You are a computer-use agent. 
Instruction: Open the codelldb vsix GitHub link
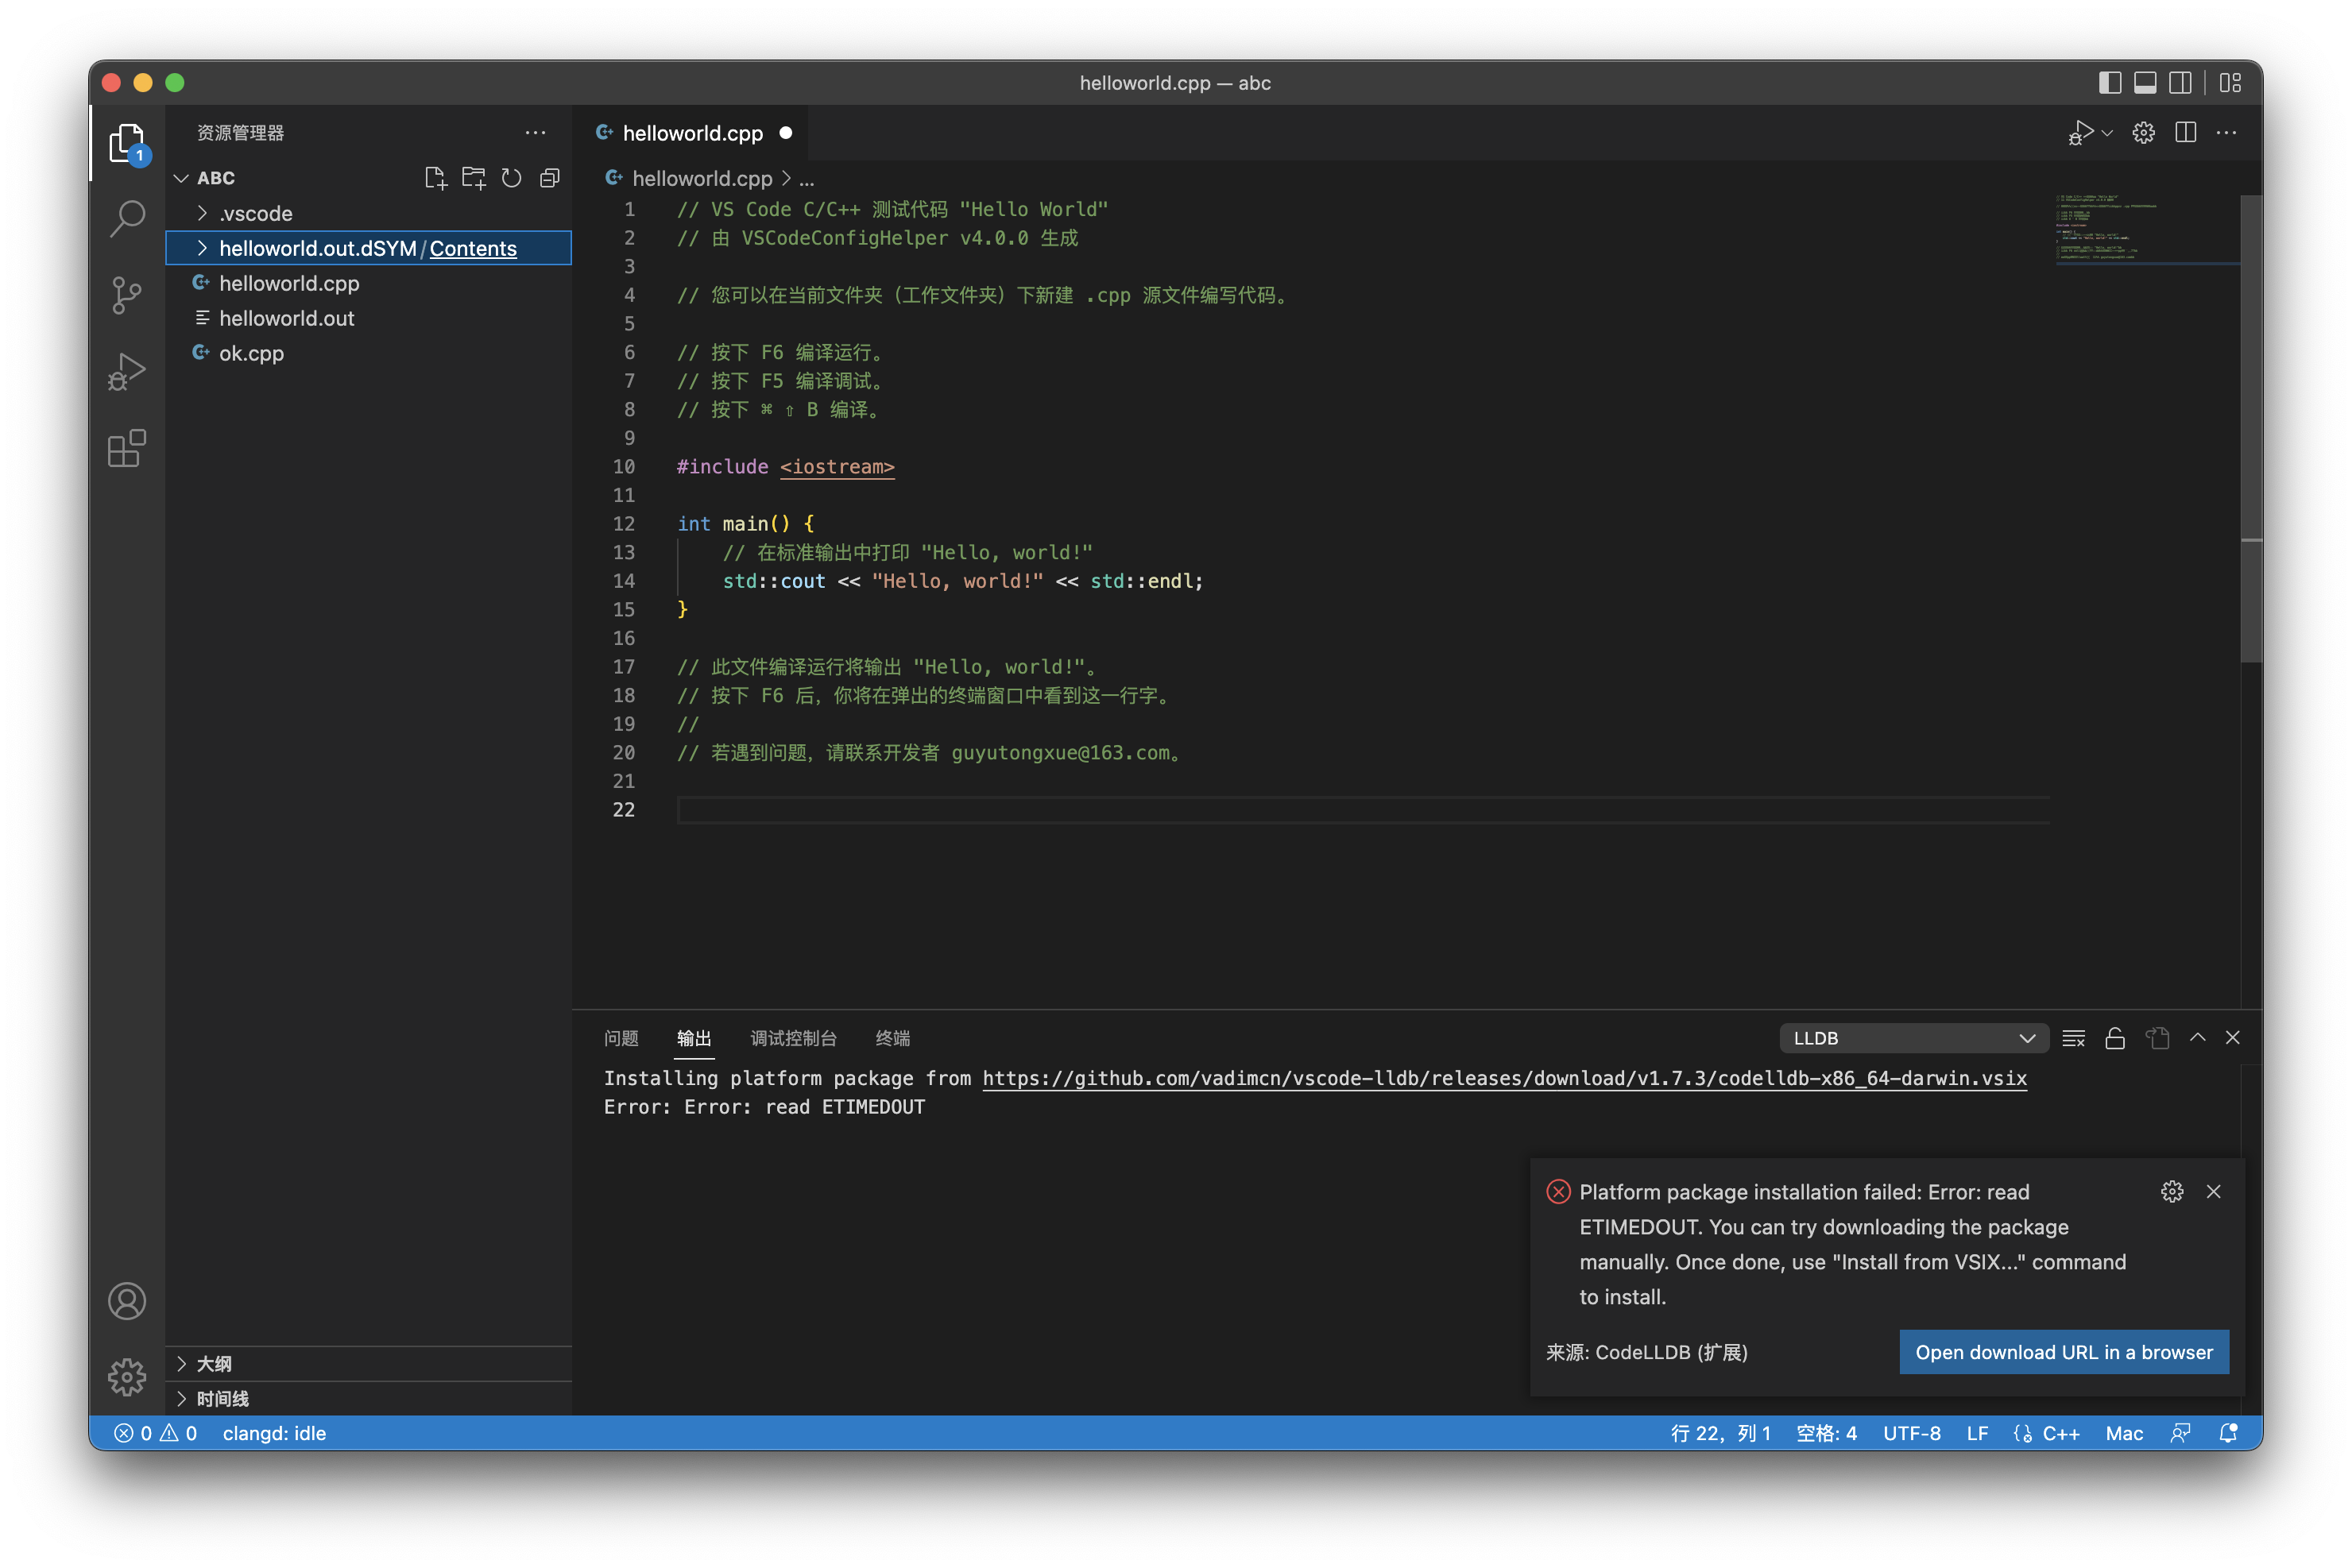click(1503, 1078)
